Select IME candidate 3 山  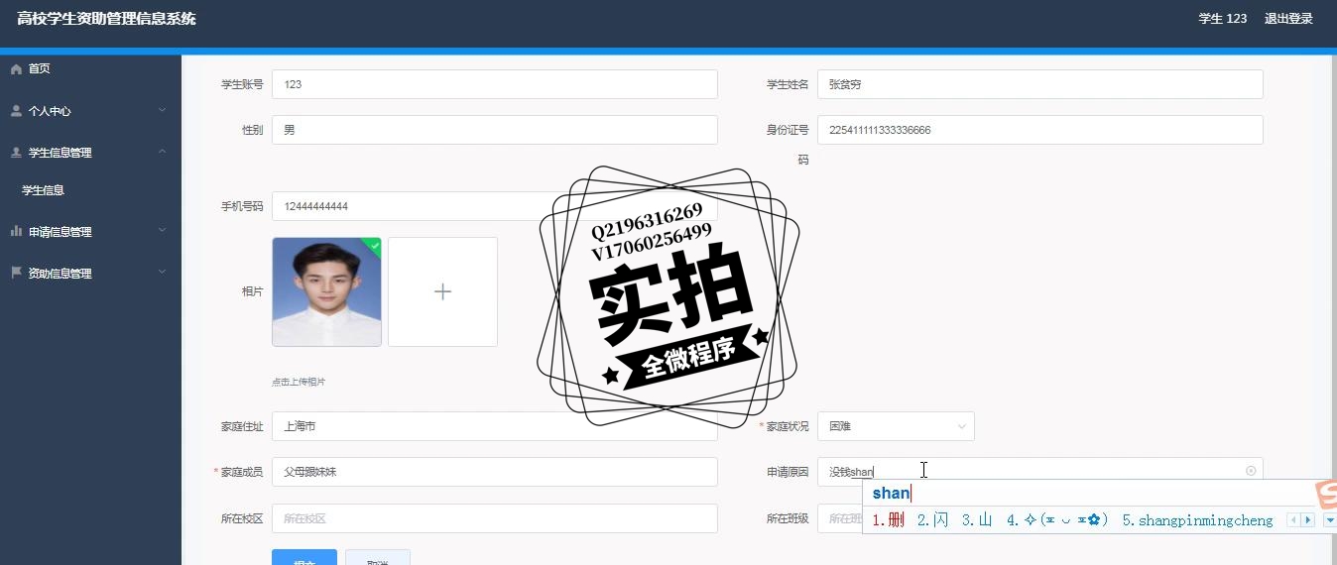[978, 519]
